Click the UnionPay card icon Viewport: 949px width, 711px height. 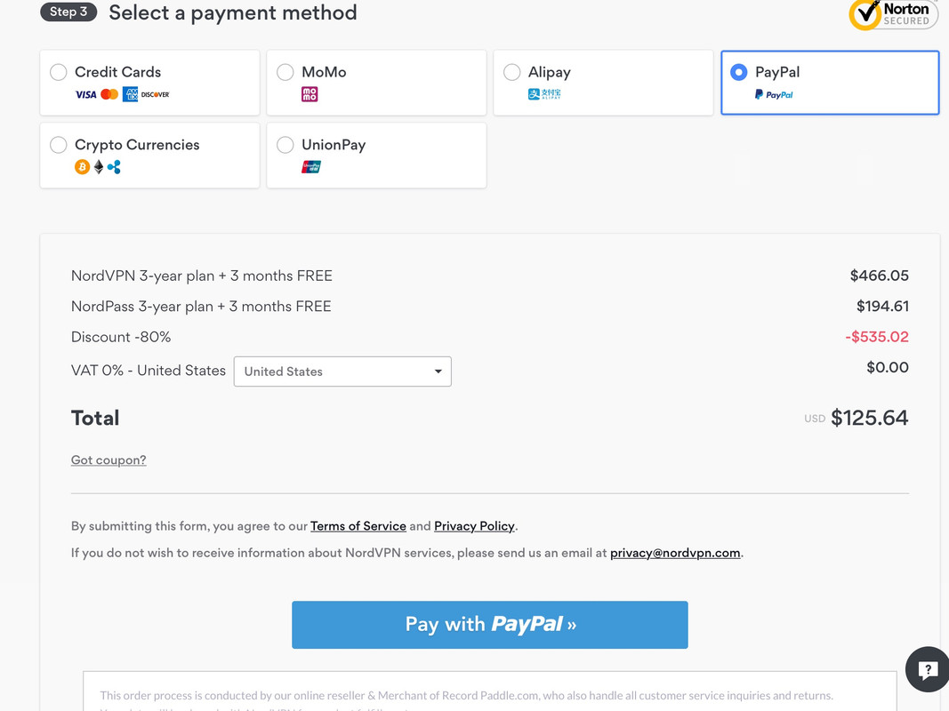(311, 167)
